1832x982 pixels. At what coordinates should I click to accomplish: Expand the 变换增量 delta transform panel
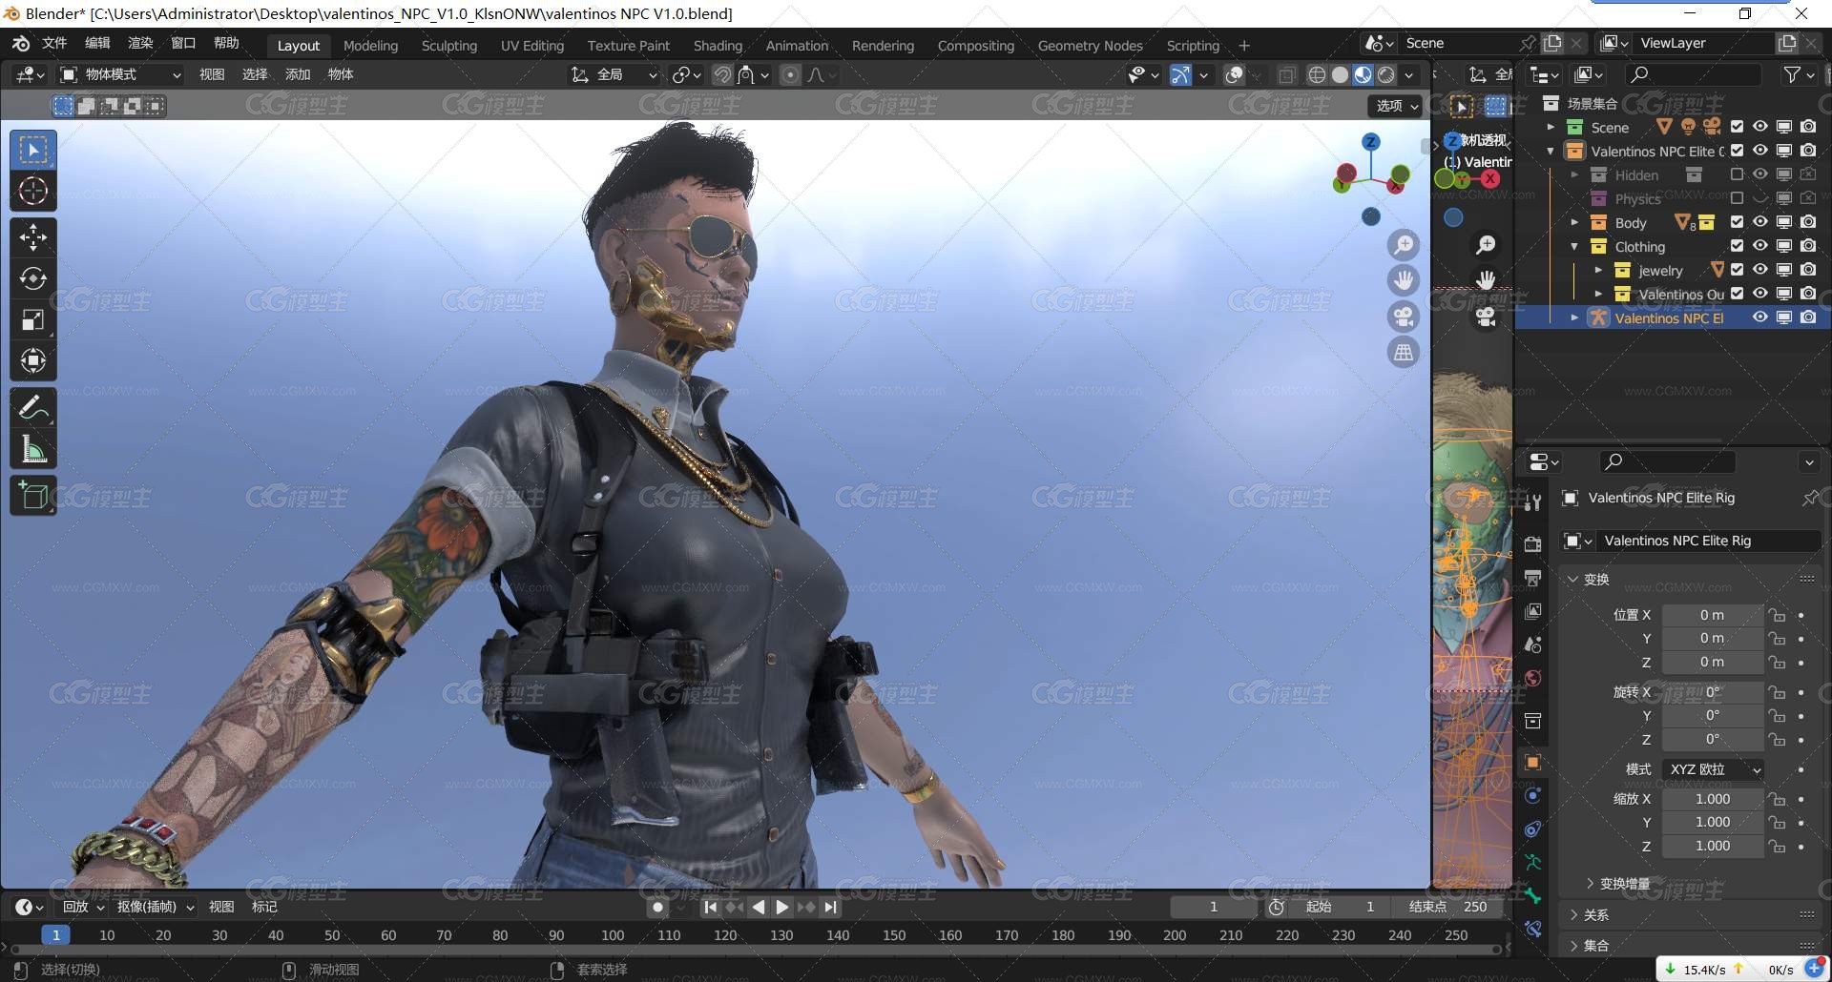pyautogui.click(x=1623, y=884)
